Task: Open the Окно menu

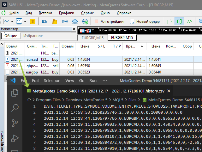Action: pos(105,13)
